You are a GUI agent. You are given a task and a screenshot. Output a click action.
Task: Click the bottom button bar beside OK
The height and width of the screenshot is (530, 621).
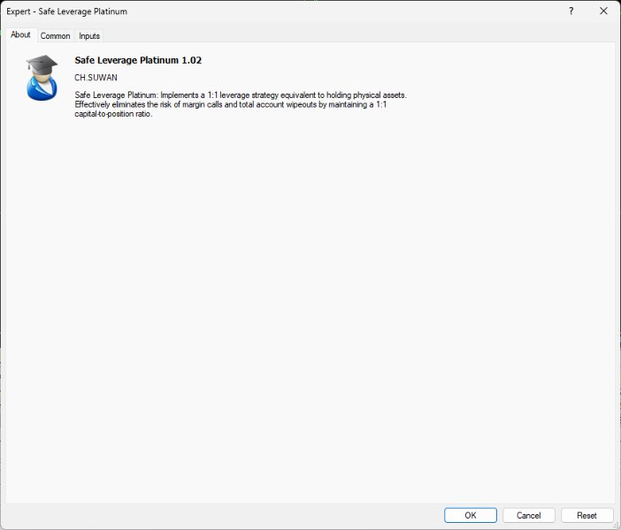222,515
